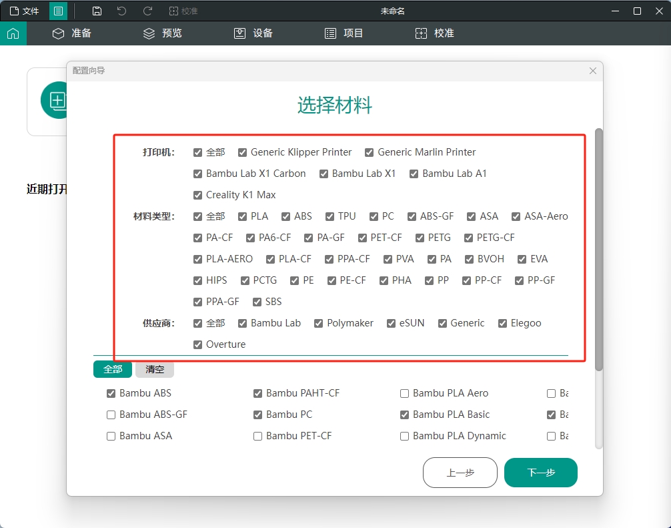Open the 文件 file menu

pos(25,11)
